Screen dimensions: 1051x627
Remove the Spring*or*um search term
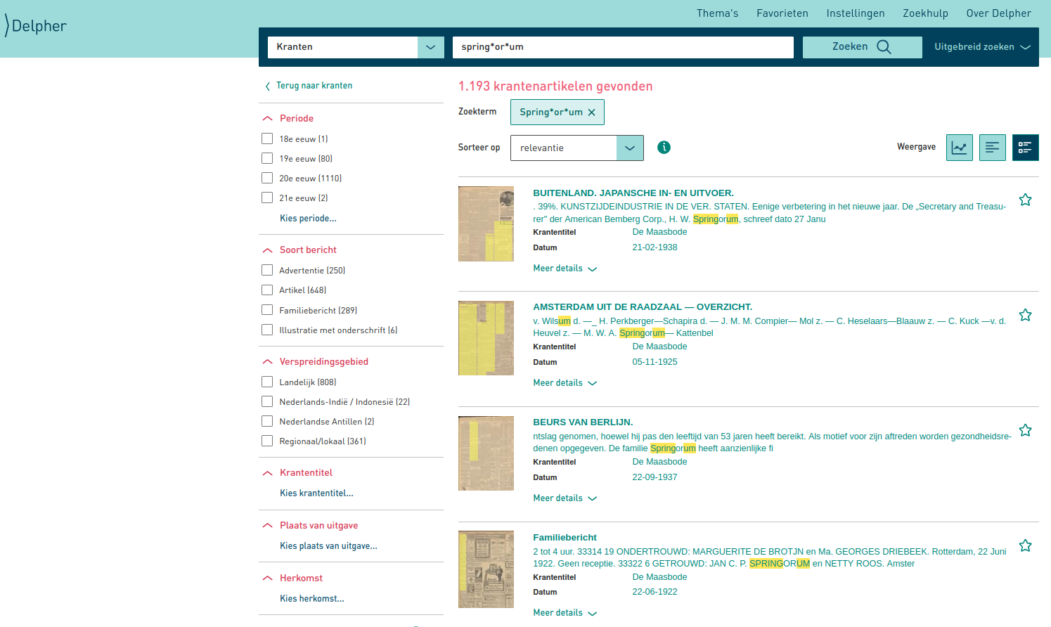(x=591, y=112)
